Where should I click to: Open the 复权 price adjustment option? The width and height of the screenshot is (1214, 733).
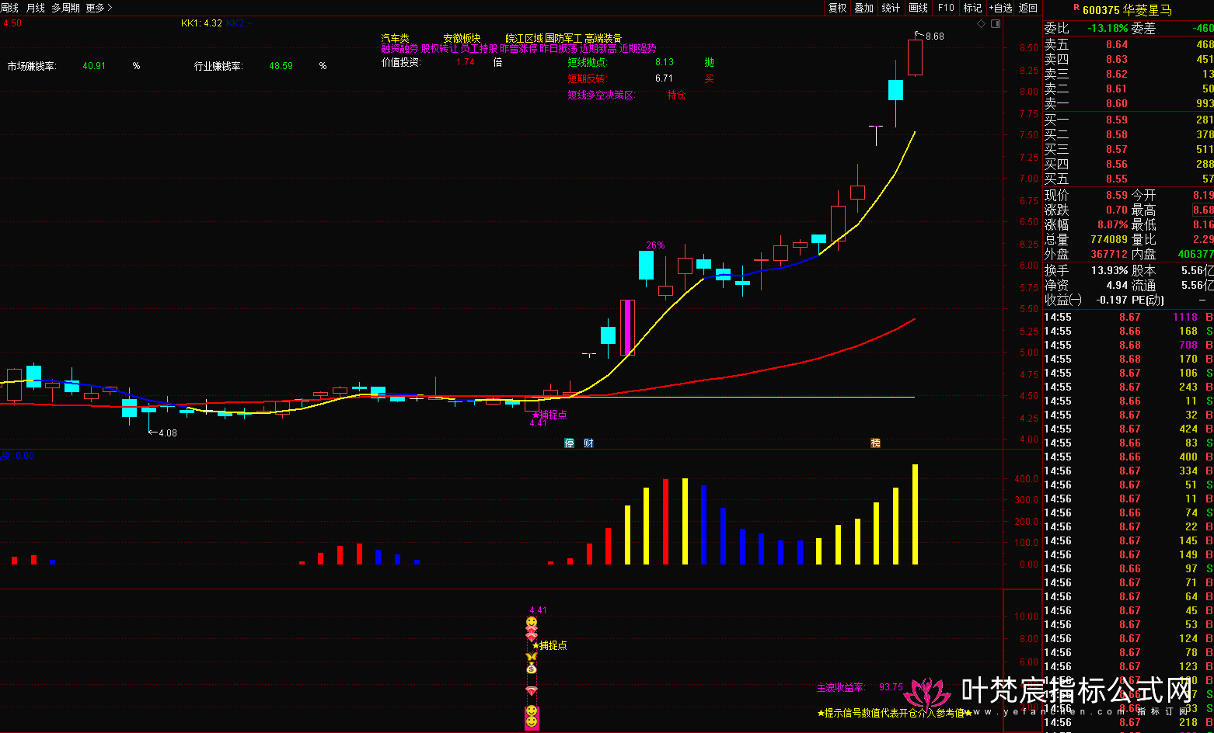837,8
